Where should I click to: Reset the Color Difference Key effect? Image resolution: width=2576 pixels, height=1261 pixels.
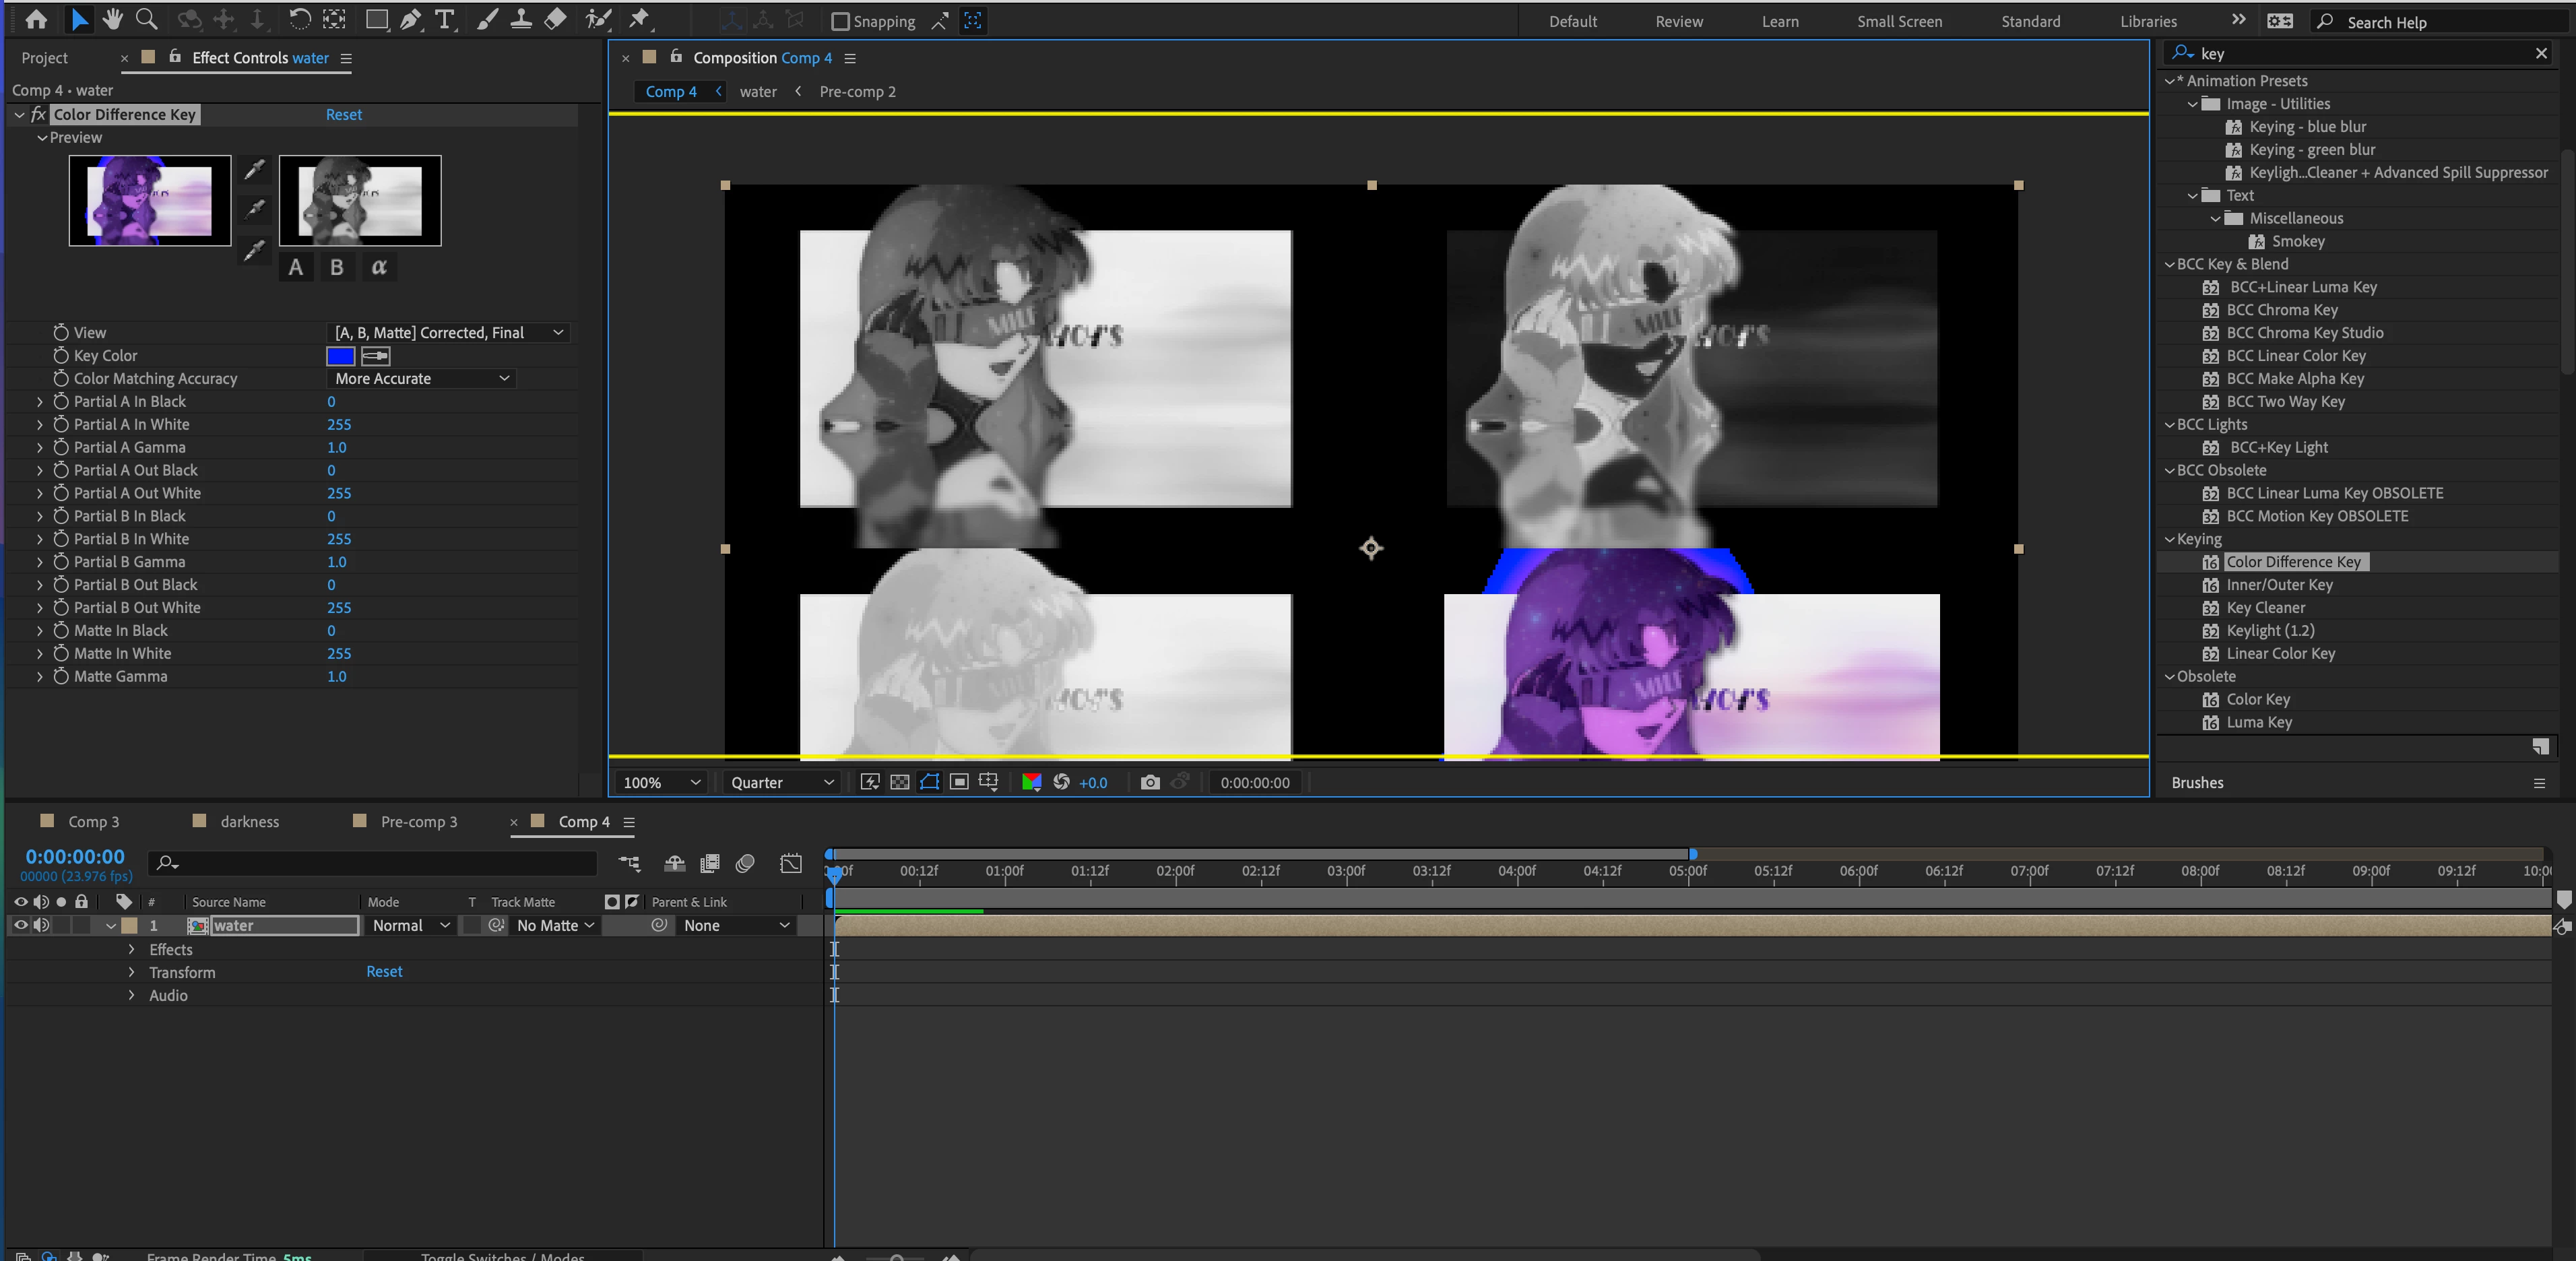[x=343, y=115]
